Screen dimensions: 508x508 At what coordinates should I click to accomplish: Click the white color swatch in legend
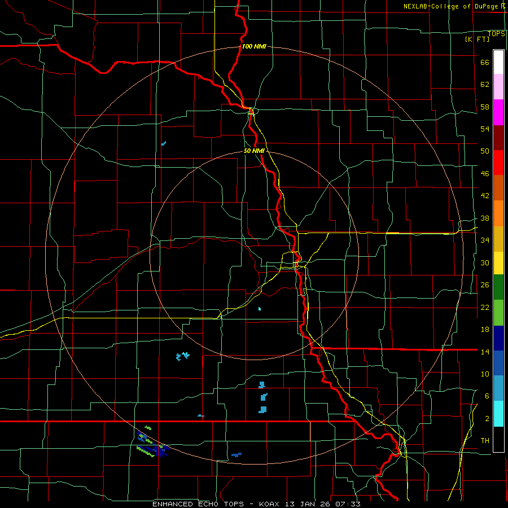pos(498,62)
